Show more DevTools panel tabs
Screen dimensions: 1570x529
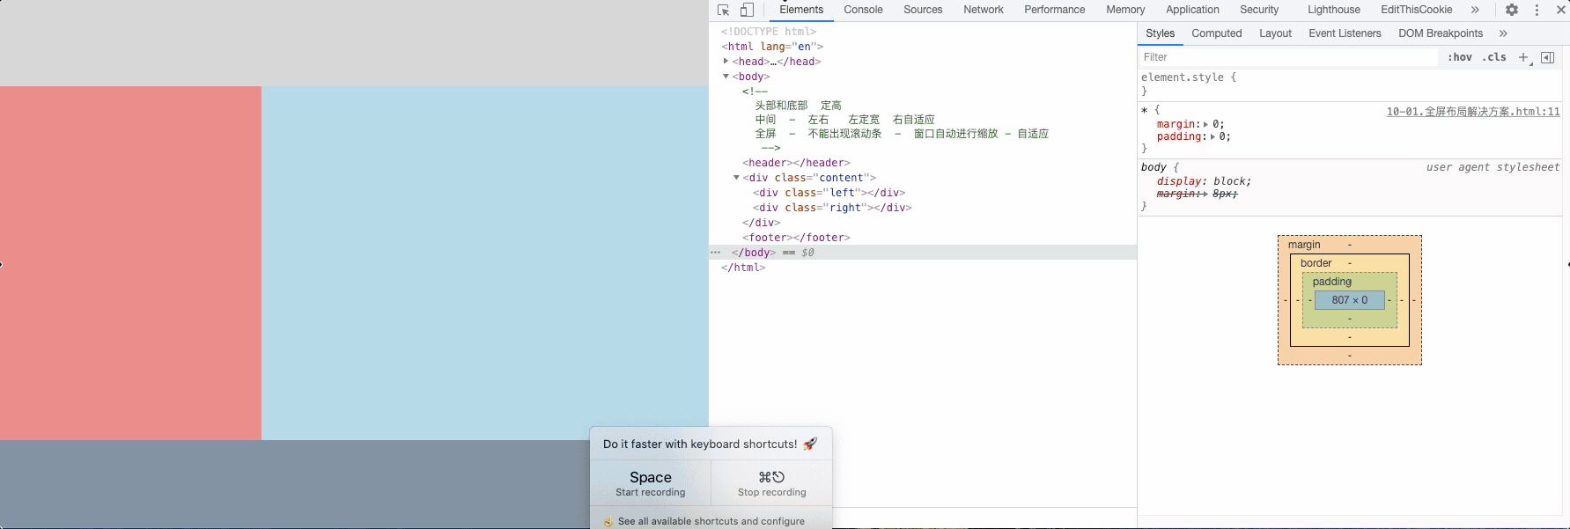click(x=1475, y=10)
